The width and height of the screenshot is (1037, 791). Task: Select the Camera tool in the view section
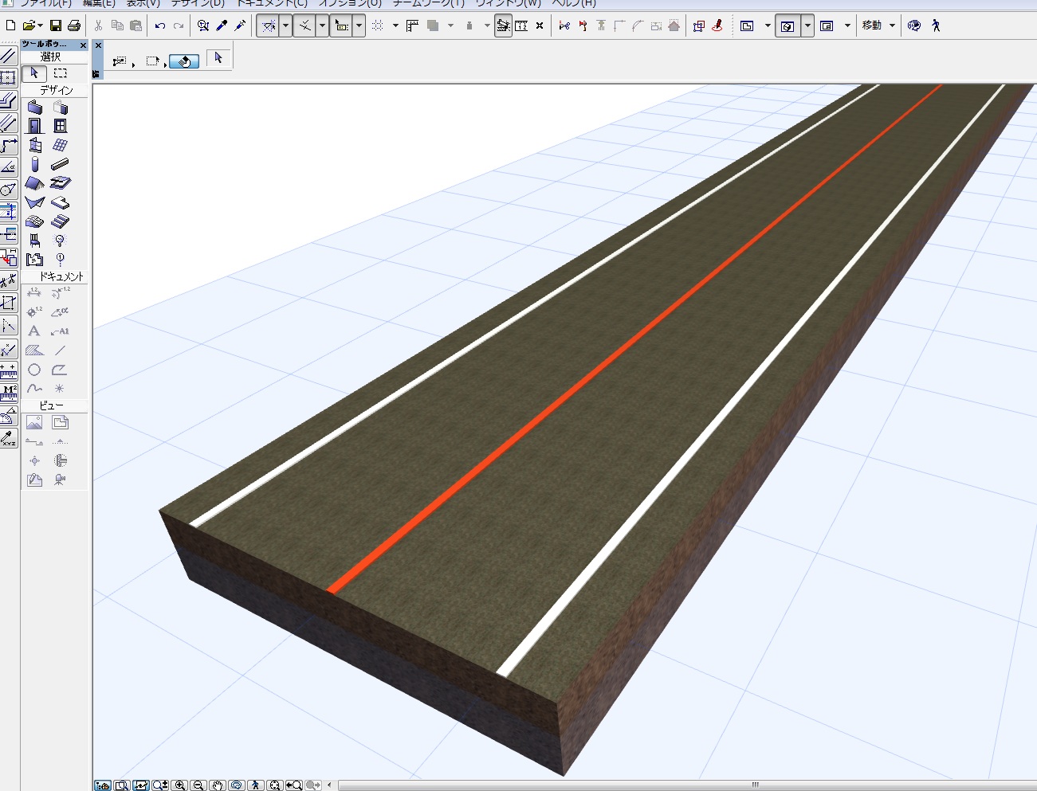[60, 480]
